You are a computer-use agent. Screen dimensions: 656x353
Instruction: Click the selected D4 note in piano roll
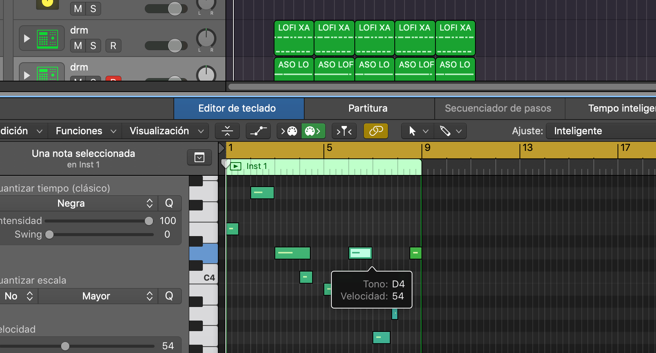point(360,253)
